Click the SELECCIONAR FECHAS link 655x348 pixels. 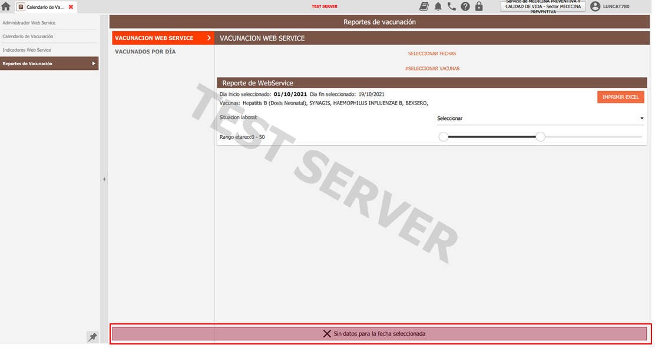click(x=432, y=53)
